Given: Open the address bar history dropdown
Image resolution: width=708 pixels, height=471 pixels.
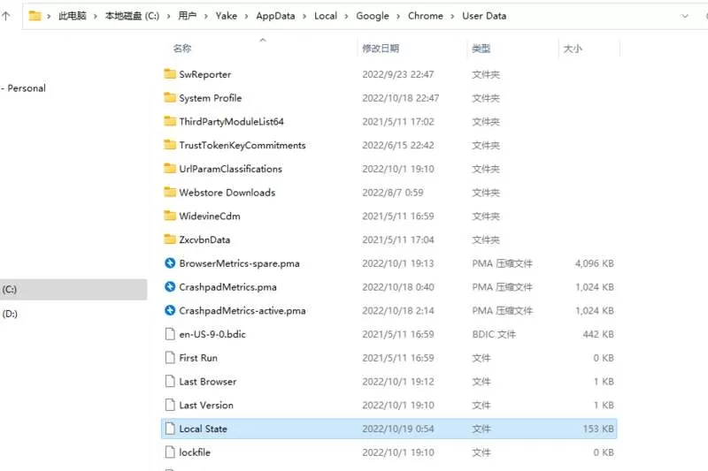Looking at the screenshot, I should coord(685,16).
